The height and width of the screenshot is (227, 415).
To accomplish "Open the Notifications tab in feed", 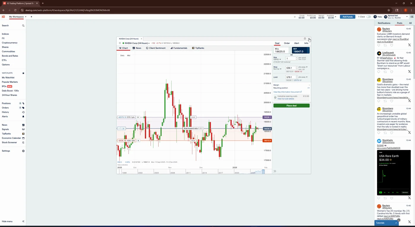I will coord(384,23).
